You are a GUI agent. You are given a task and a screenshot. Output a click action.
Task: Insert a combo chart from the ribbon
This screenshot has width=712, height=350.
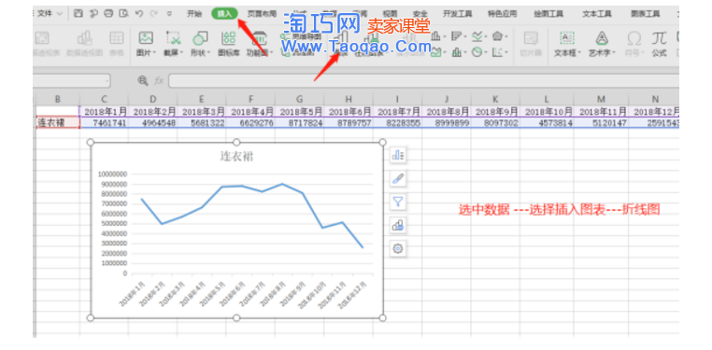pos(456,52)
